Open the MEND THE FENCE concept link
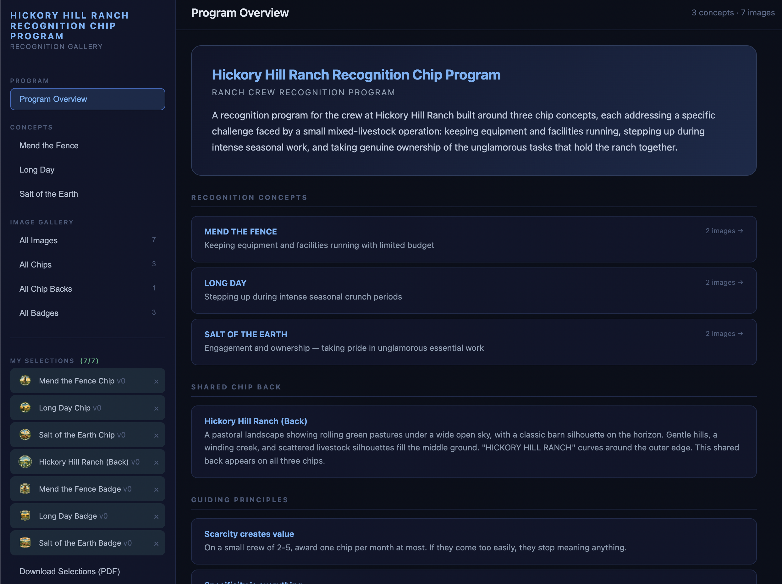782x584 pixels. [240, 231]
